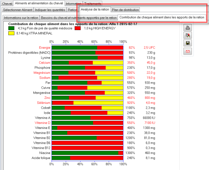Open the Traitements tab

[x=92, y=4]
